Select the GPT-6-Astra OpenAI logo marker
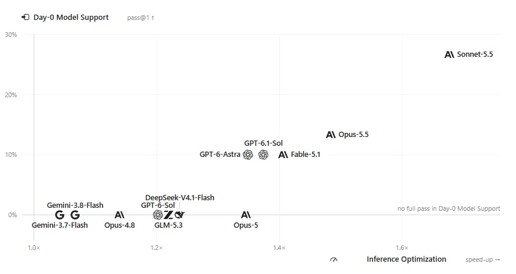 248,155
